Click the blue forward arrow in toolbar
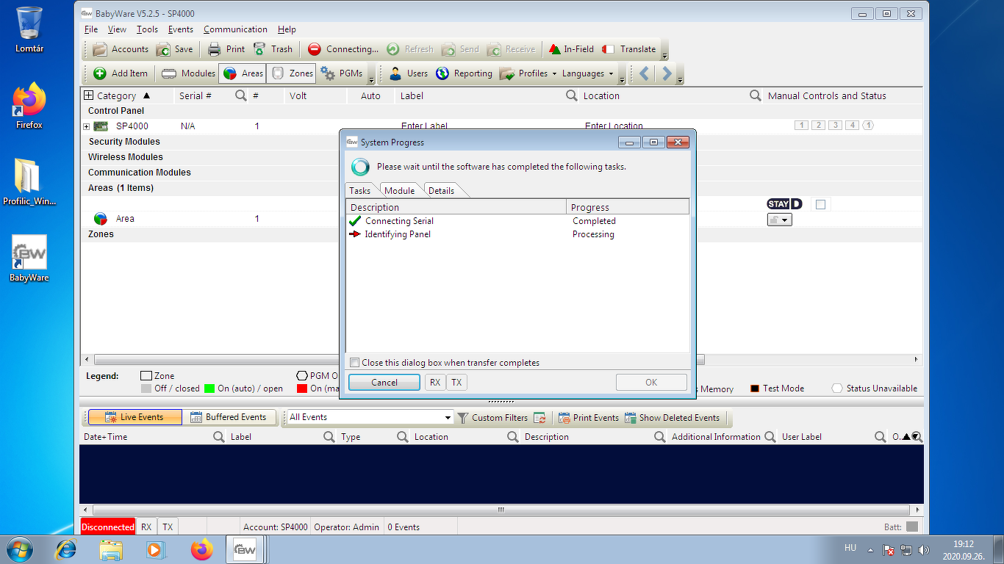The width and height of the screenshot is (1004, 564). pyautogui.click(x=667, y=73)
